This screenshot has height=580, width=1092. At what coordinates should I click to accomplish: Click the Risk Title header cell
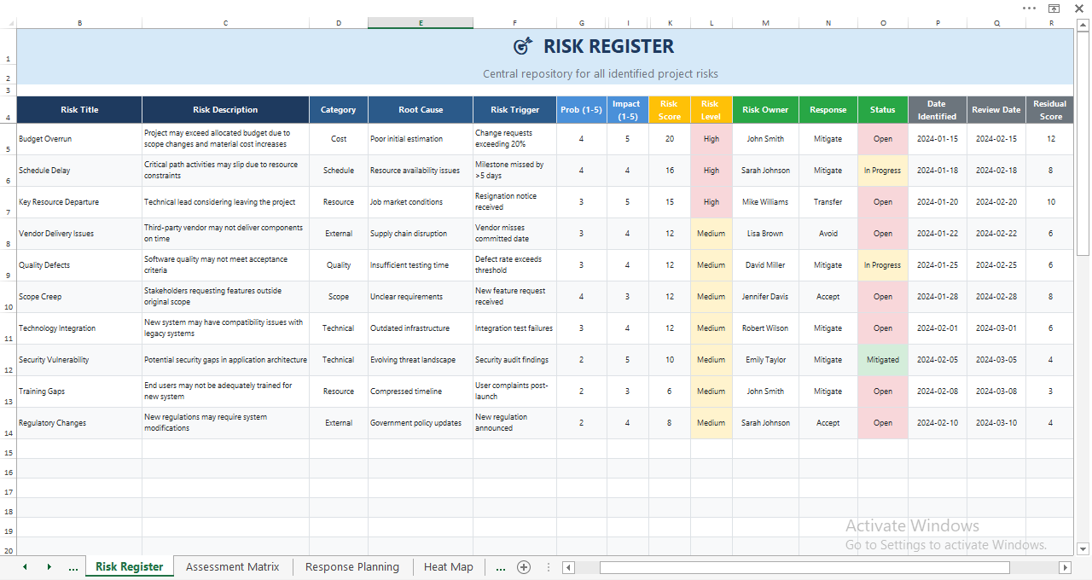[80, 110]
